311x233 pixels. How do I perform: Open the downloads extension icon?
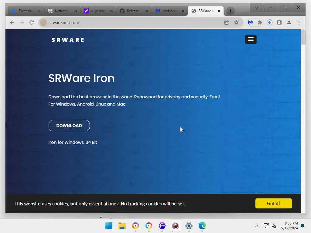point(270,22)
